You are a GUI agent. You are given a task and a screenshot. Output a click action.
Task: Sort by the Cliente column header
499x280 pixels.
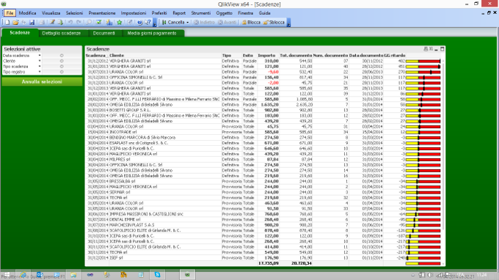coord(117,55)
